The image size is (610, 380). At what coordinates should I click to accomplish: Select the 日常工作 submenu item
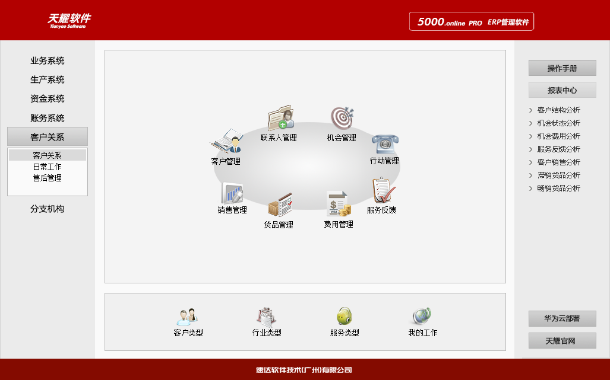(48, 167)
